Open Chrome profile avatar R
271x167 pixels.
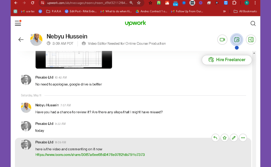247,3
